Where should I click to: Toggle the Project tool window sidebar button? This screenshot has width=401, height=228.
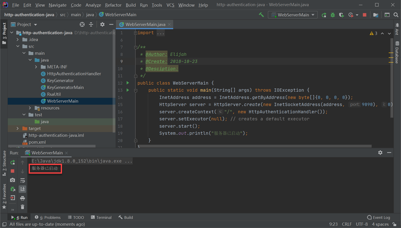click(x=4, y=33)
